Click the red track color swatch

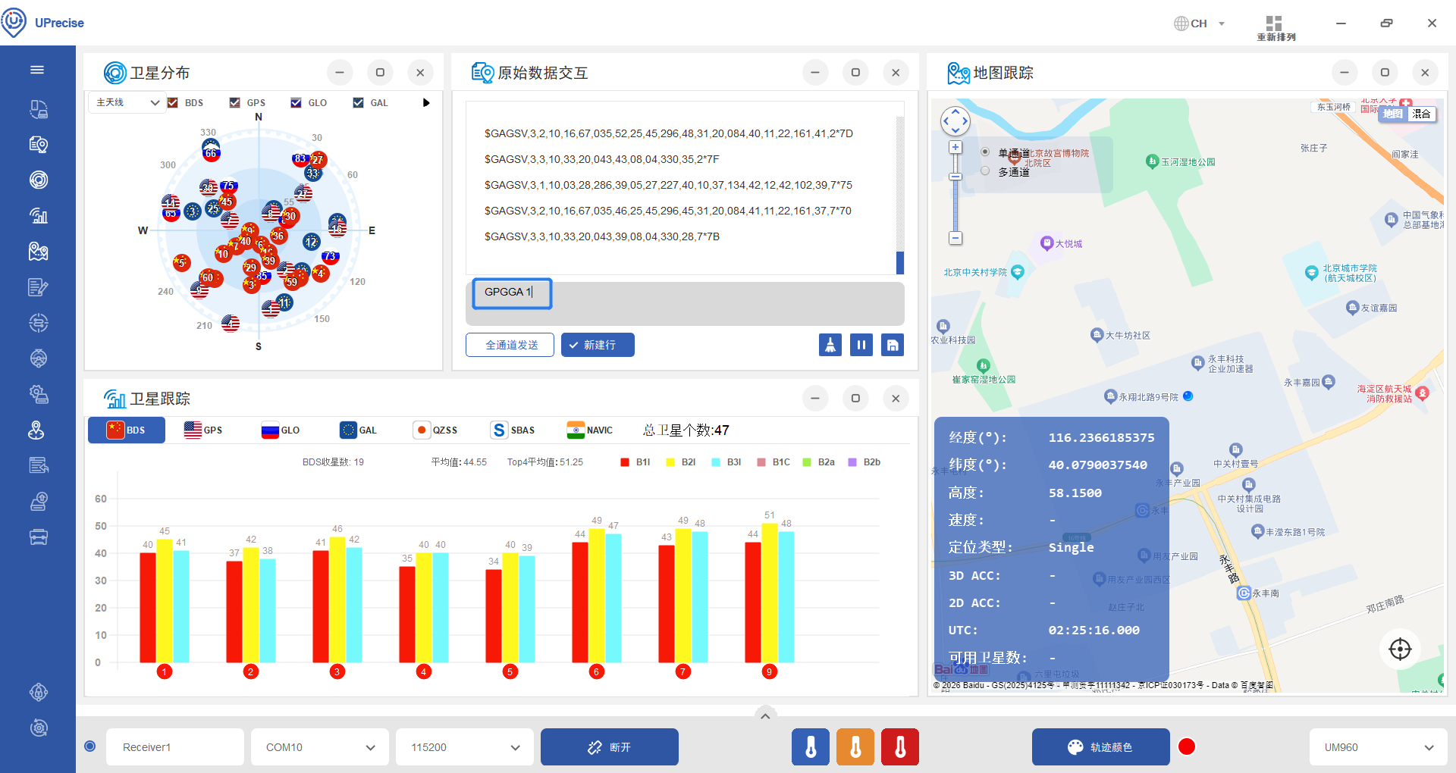coord(1187,747)
